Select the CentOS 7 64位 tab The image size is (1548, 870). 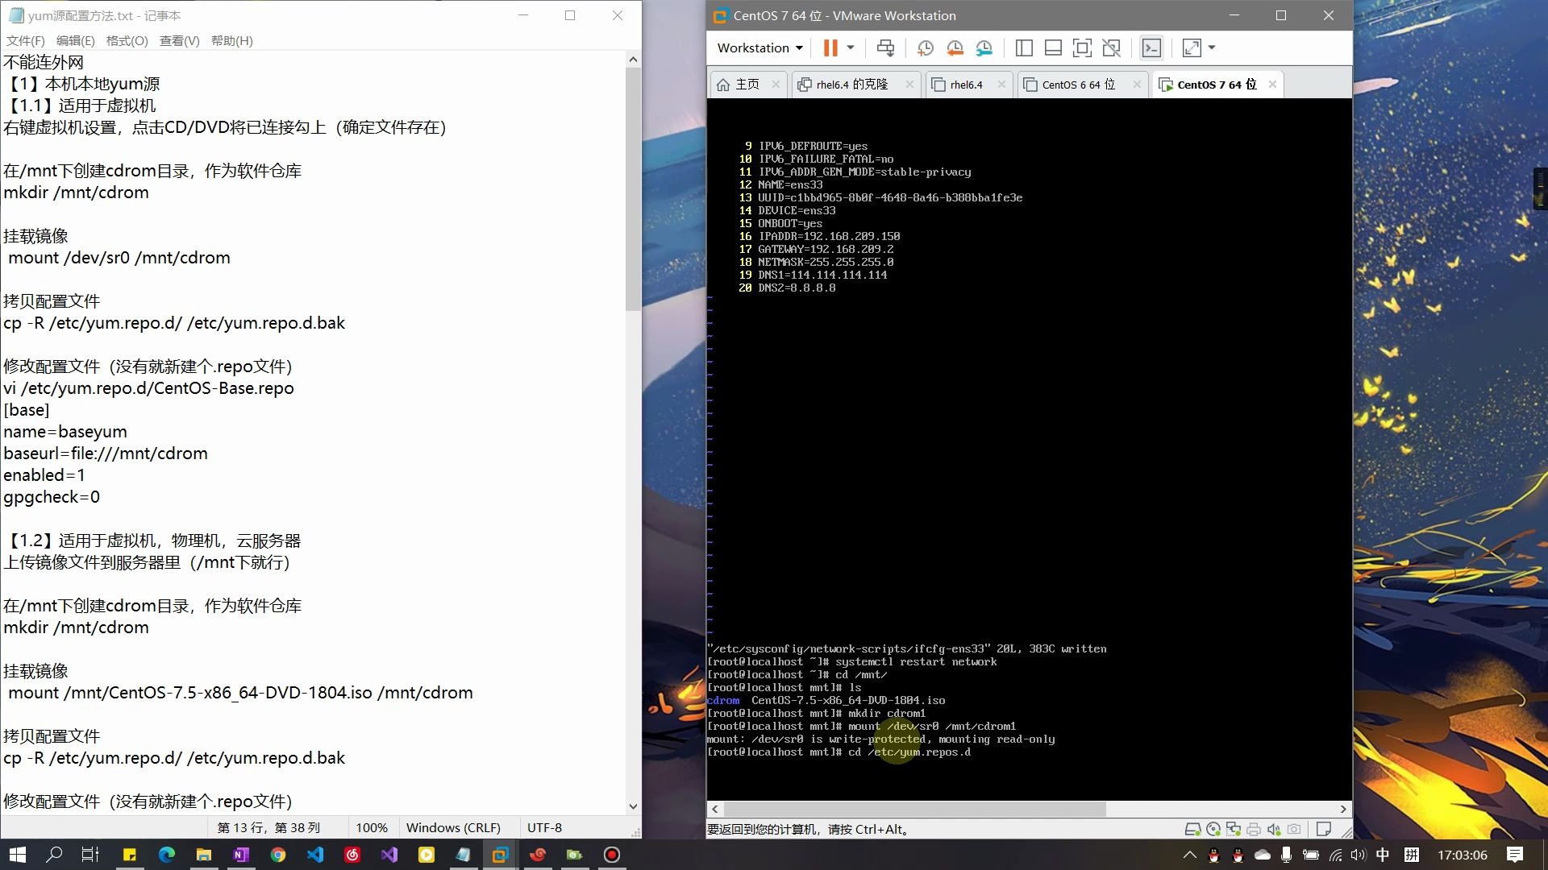[x=1217, y=84]
